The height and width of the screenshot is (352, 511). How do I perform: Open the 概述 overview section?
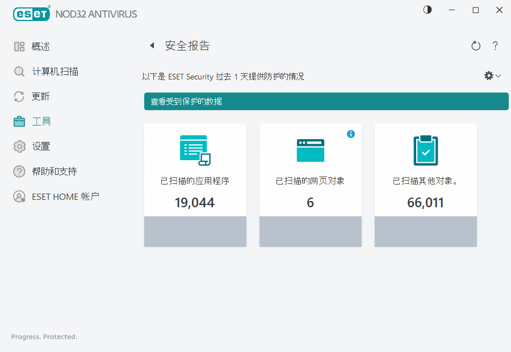[x=40, y=47]
